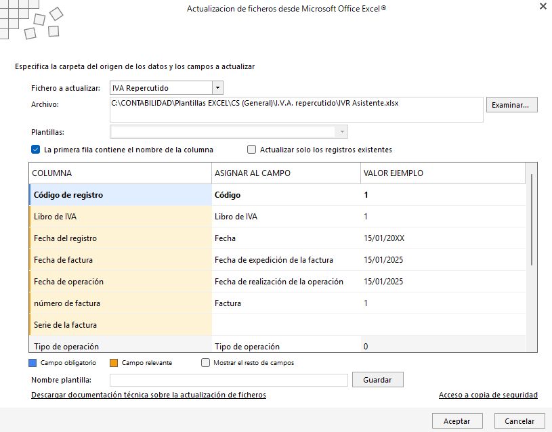Click empty assigned field for Serie de la factura
This screenshot has height=432, width=552.
click(x=286, y=325)
